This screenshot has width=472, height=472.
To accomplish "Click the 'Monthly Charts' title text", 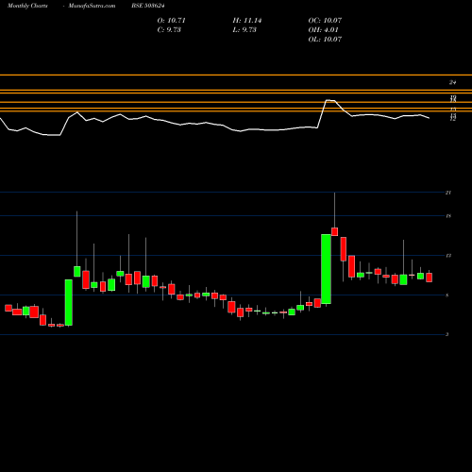I will [x=27, y=6].
